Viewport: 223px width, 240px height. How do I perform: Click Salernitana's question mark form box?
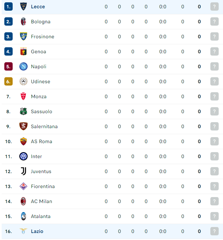tap(214, 126)
